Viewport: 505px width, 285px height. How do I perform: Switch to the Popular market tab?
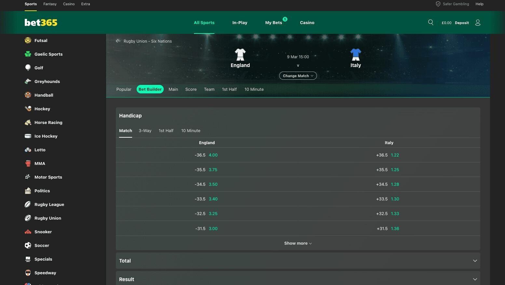pos(124,89)
